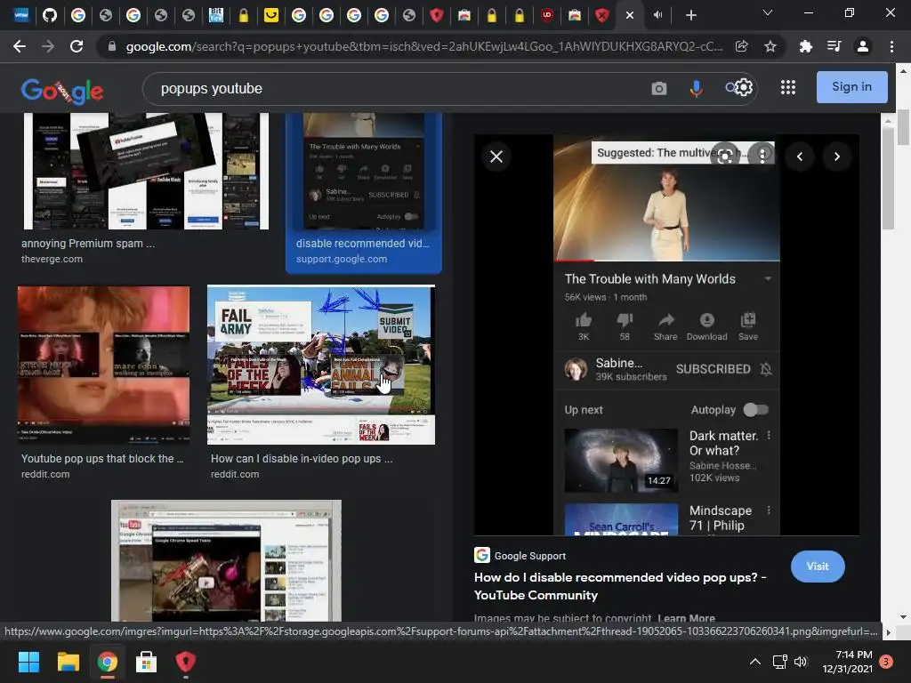Switch to the first vmw tab
The width and height of the screenshot is (911, 683).
tap(21, 15)
